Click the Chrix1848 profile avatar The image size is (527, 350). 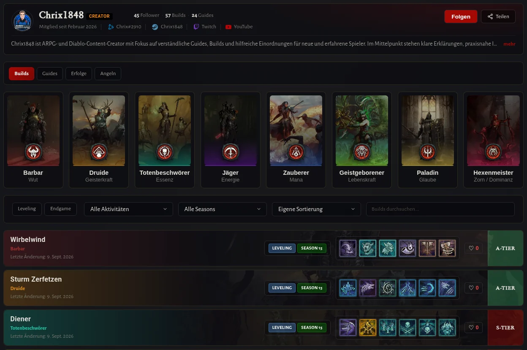[22, 21]
